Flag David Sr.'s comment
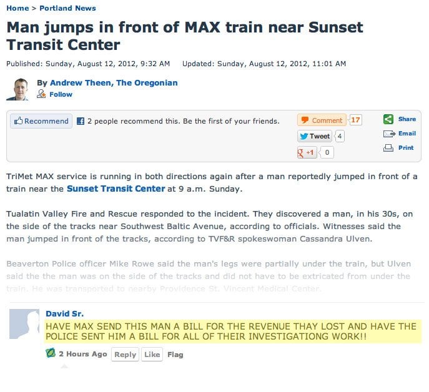Image resolution: width=429 pixels, height=392 pixels. (x=175, y=355)
